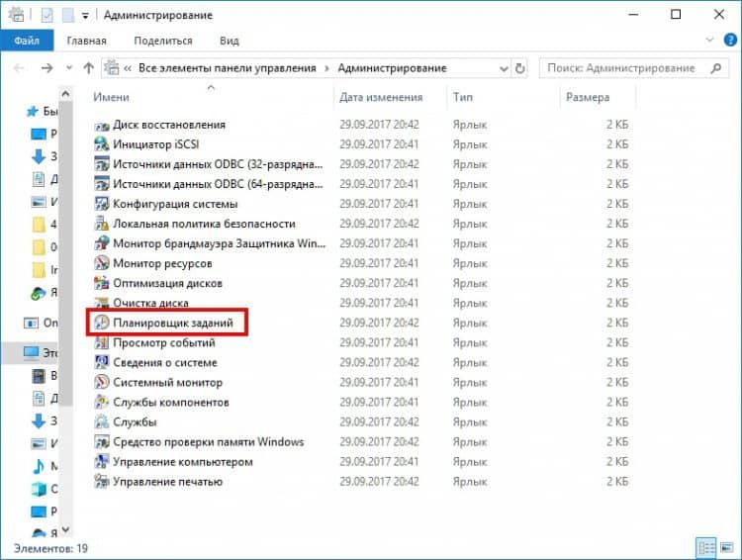Click the Сведения о системе icon
The image size is (742, 560).
tap(102, 362)
